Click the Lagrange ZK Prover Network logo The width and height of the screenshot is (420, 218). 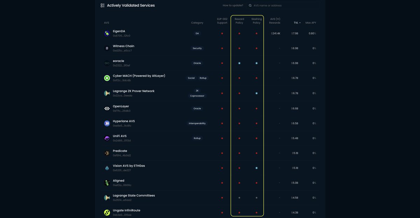coord(107,93)
